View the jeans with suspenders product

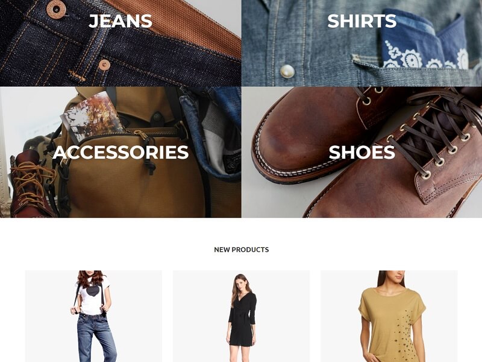point(93,316)
